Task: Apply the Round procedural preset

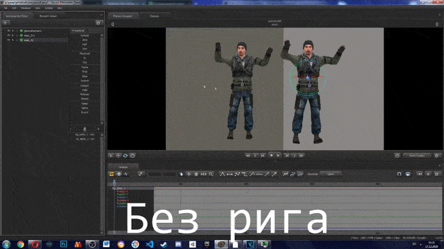Action: [85, 112]
